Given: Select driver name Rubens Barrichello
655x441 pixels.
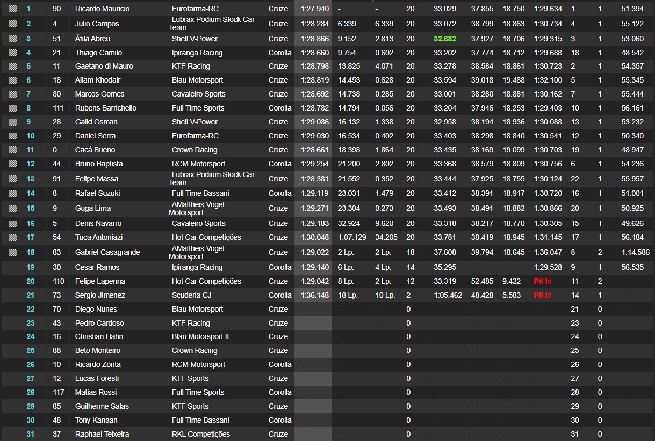Looking at the screenshot, I should 106,108.
